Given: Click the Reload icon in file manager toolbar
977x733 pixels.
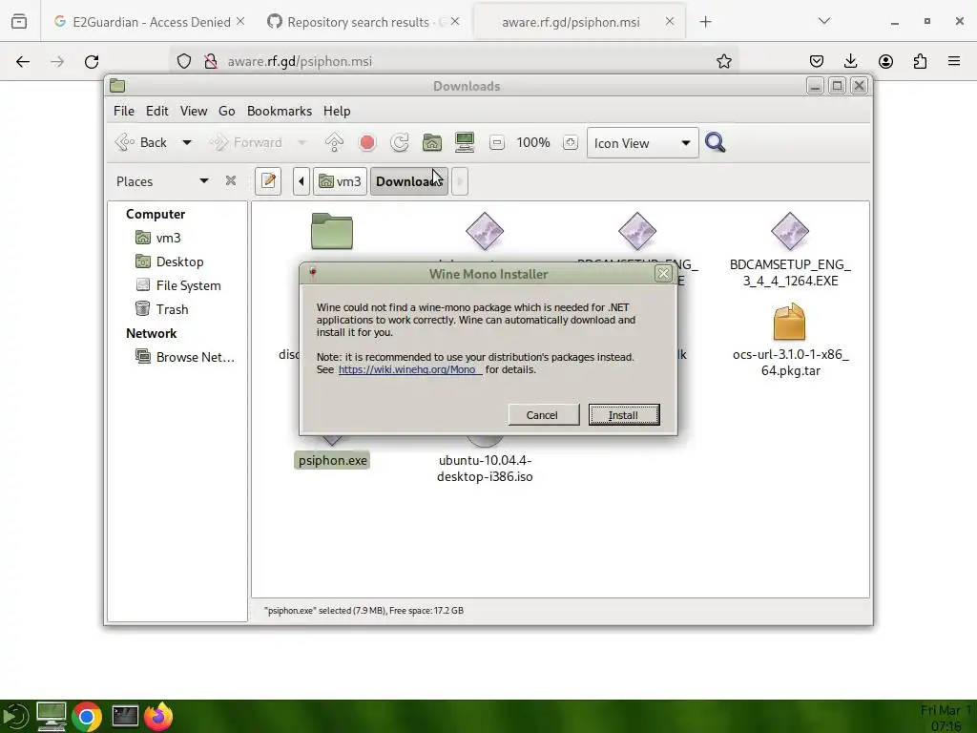Looking at the screenshot, I should (x=400, y=143).
